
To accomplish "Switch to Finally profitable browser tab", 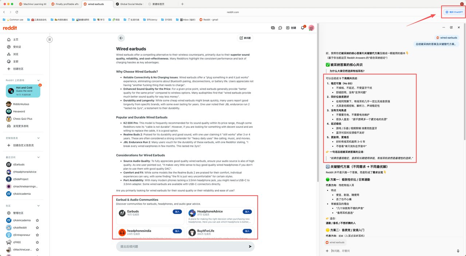I will 65,4.
